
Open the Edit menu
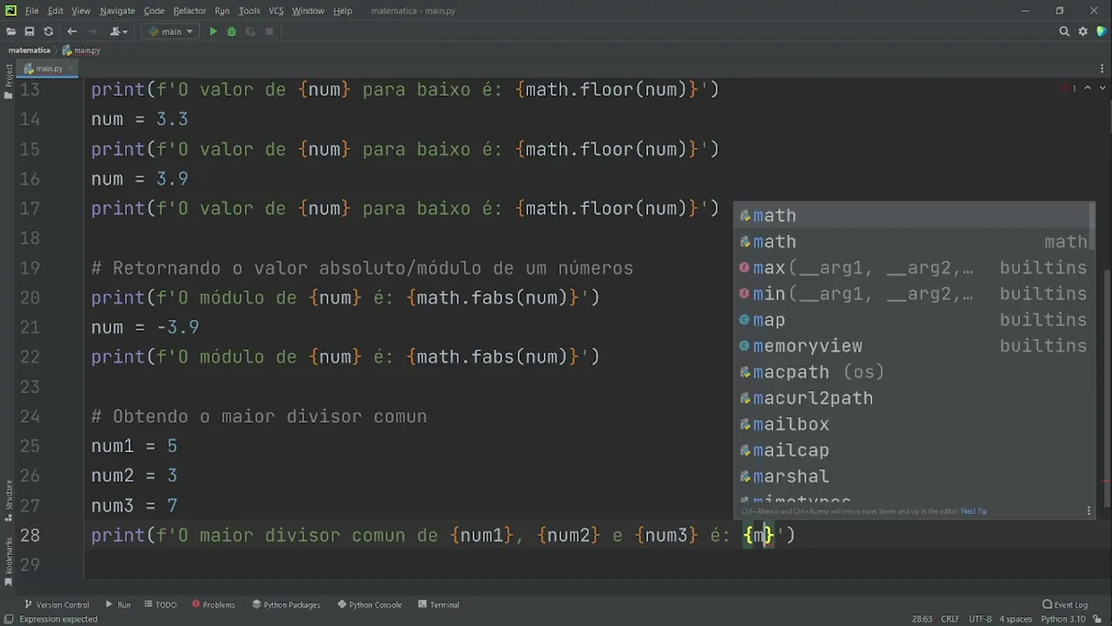[56, 10]
